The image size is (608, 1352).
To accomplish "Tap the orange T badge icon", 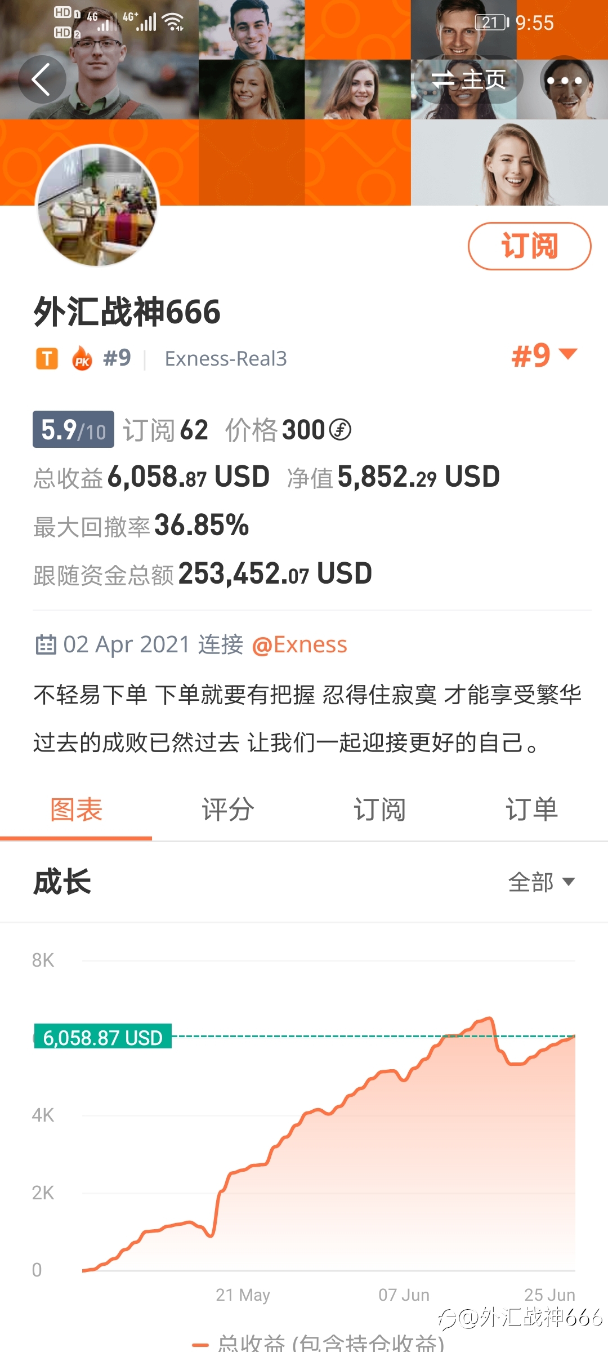I will (x=47, y=358).
